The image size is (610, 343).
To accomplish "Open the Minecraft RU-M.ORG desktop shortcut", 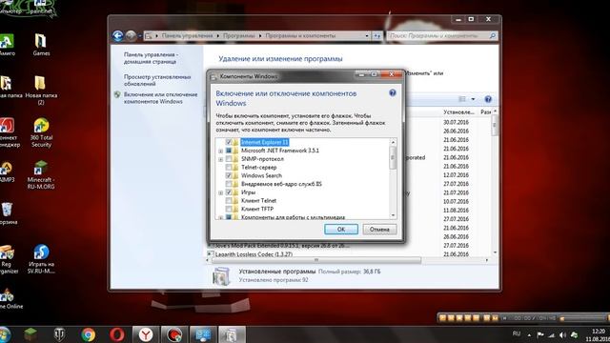I will coord(41,175).
